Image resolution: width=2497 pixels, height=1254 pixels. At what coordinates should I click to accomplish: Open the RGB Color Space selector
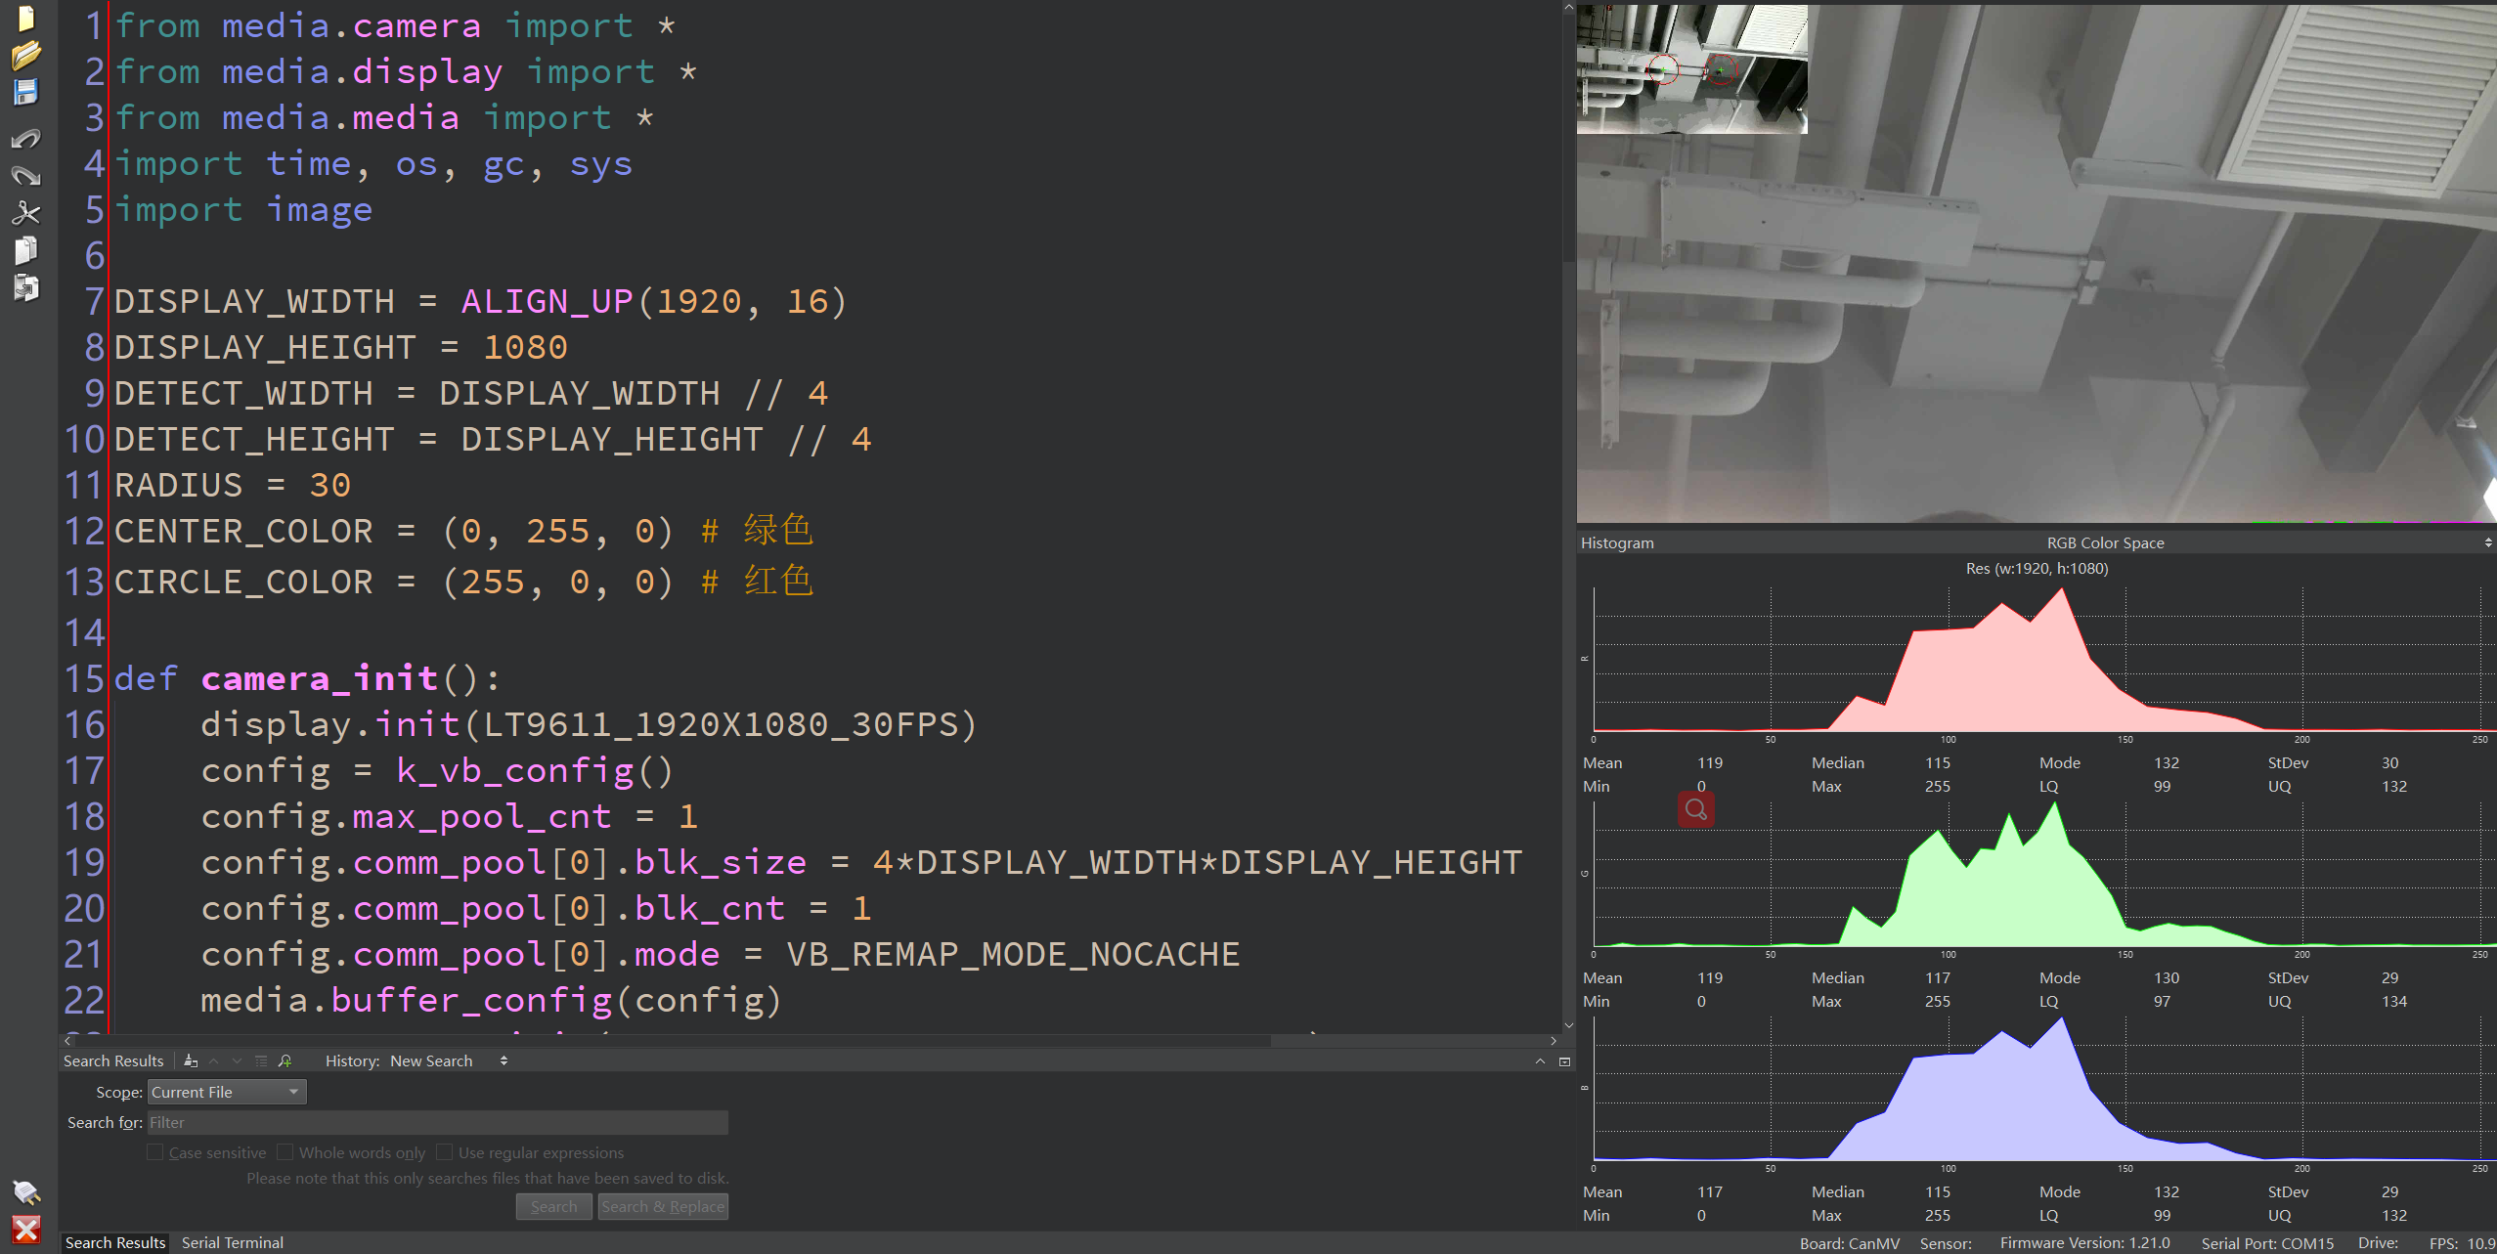[x=2104, y=542]
